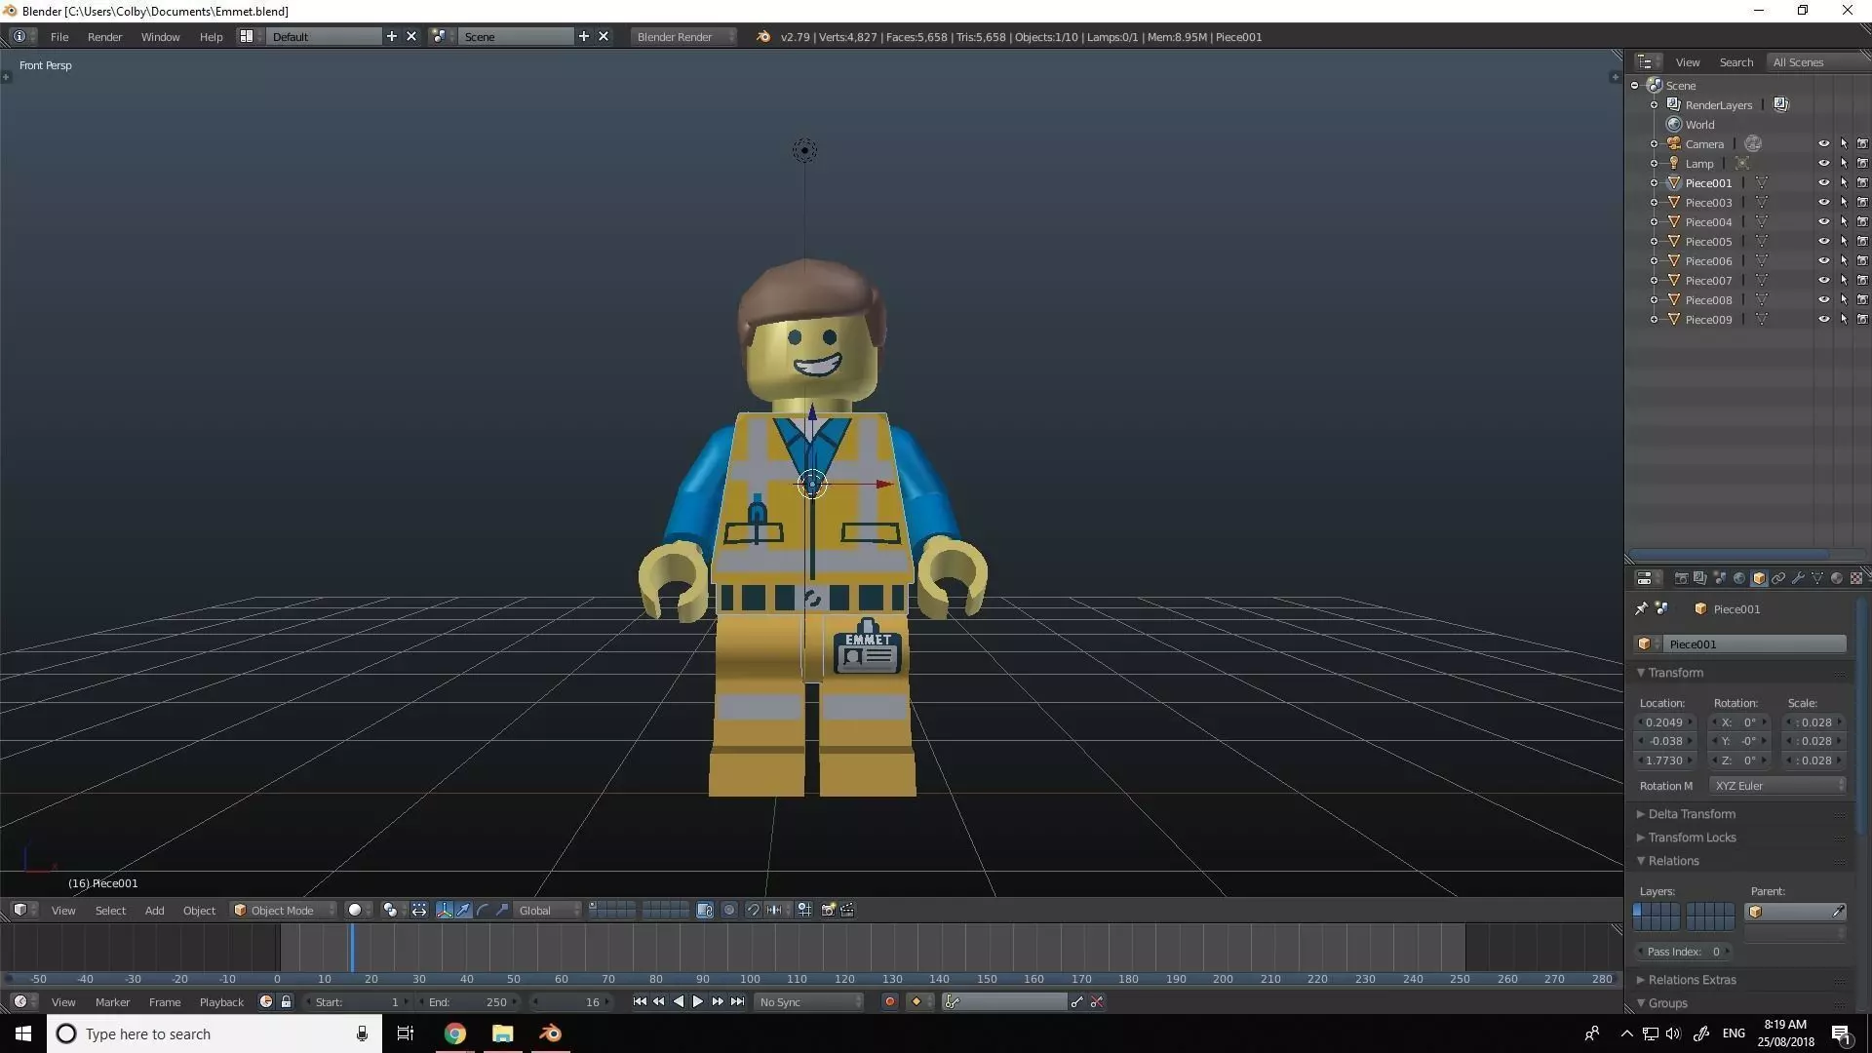
Task: Open the Add menu in viewport header
Action: pos(154,910)
